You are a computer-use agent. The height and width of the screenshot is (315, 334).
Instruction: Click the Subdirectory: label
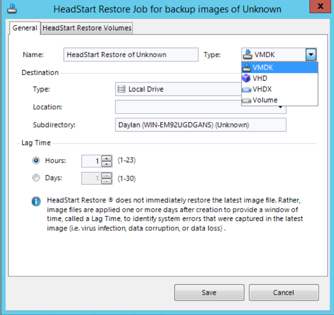[x=54, y=125]
